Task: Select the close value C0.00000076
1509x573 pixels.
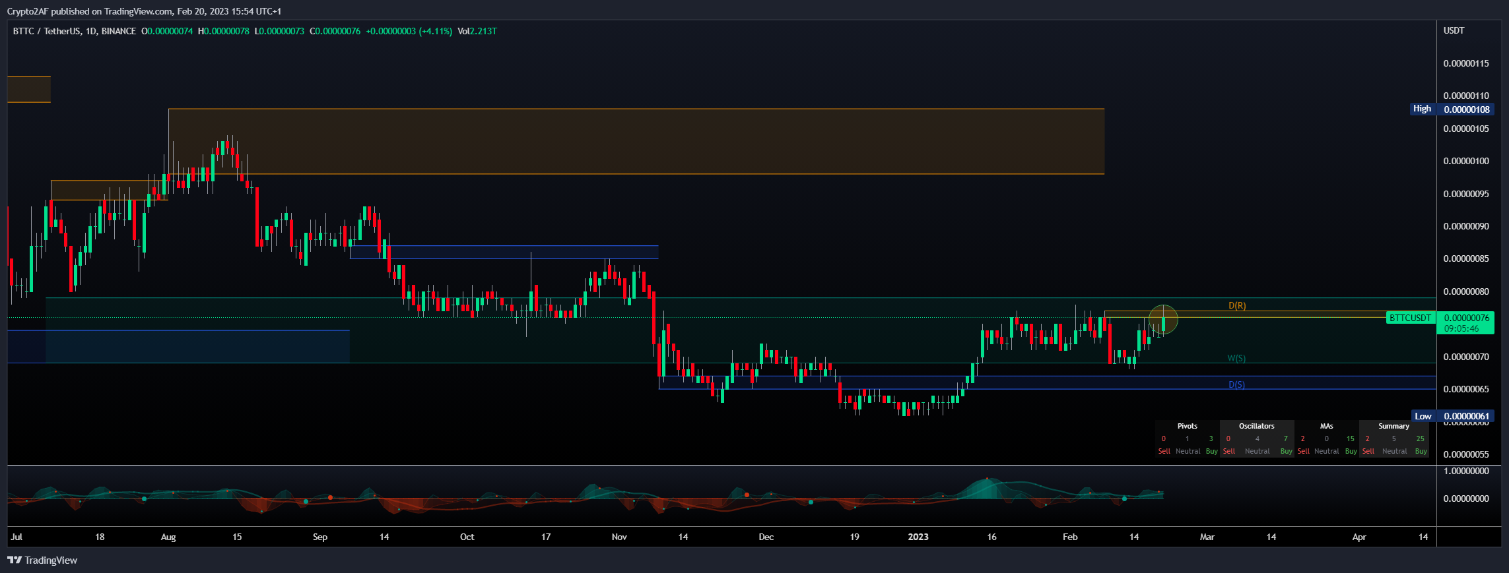Action: click(x=335, y=31)
